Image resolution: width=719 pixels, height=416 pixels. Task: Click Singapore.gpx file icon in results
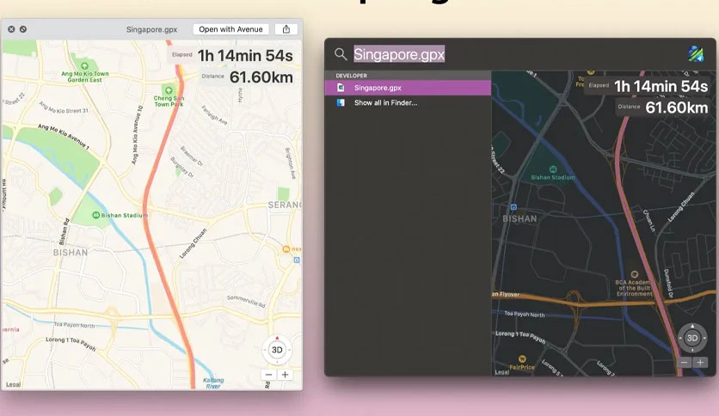(341, 88)
